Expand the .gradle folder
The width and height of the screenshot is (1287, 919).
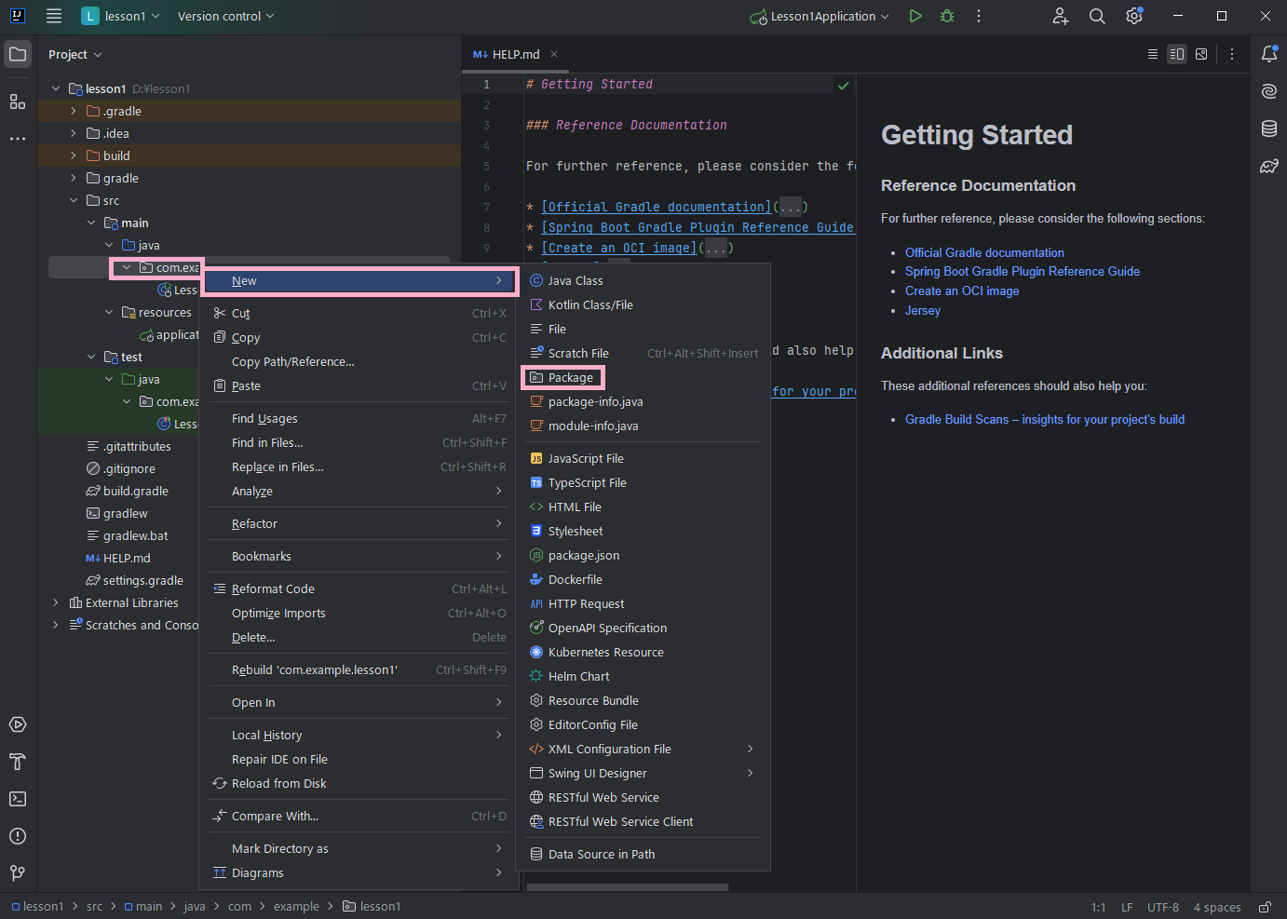[74, 111]
